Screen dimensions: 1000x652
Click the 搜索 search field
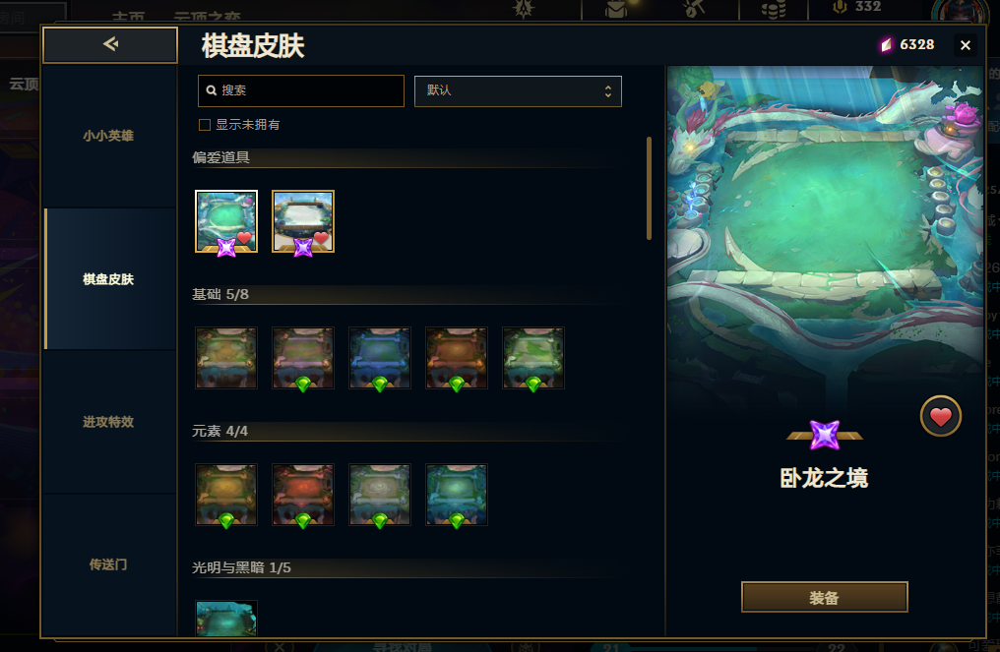click(x=301, y=90)
